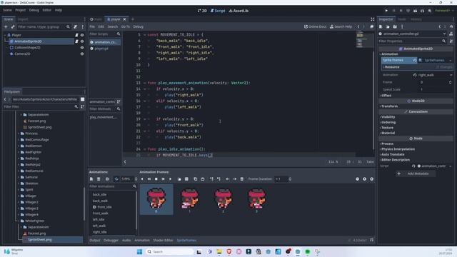Expand the Process section in Inspector
457x257 pixels.
[387, 143]
